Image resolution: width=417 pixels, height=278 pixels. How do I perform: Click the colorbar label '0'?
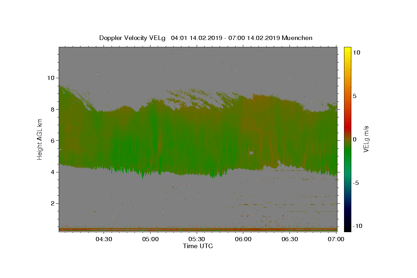[354, 139]
